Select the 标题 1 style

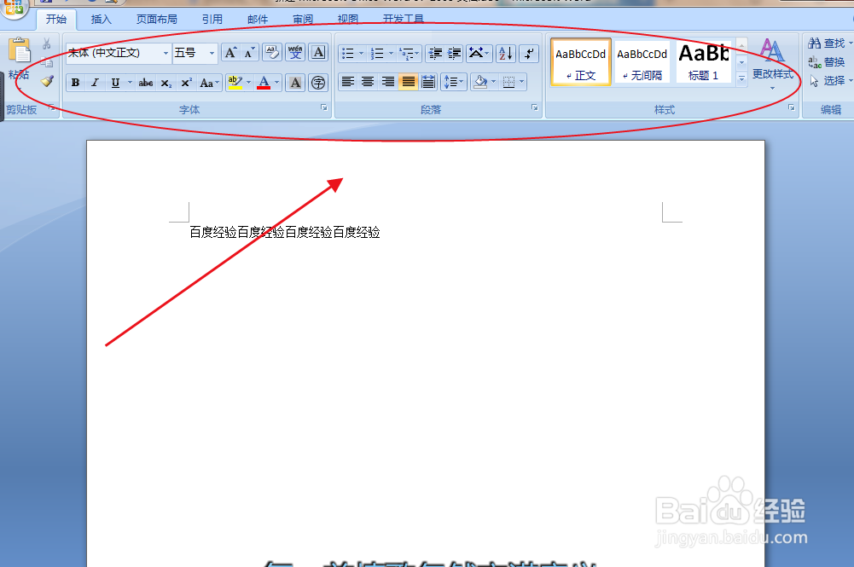(x=703, y=62)
